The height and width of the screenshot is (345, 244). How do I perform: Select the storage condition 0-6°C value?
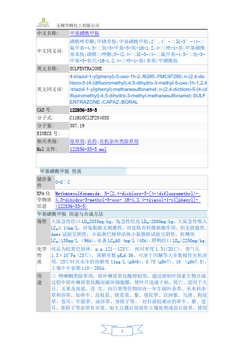pos(62,182)
